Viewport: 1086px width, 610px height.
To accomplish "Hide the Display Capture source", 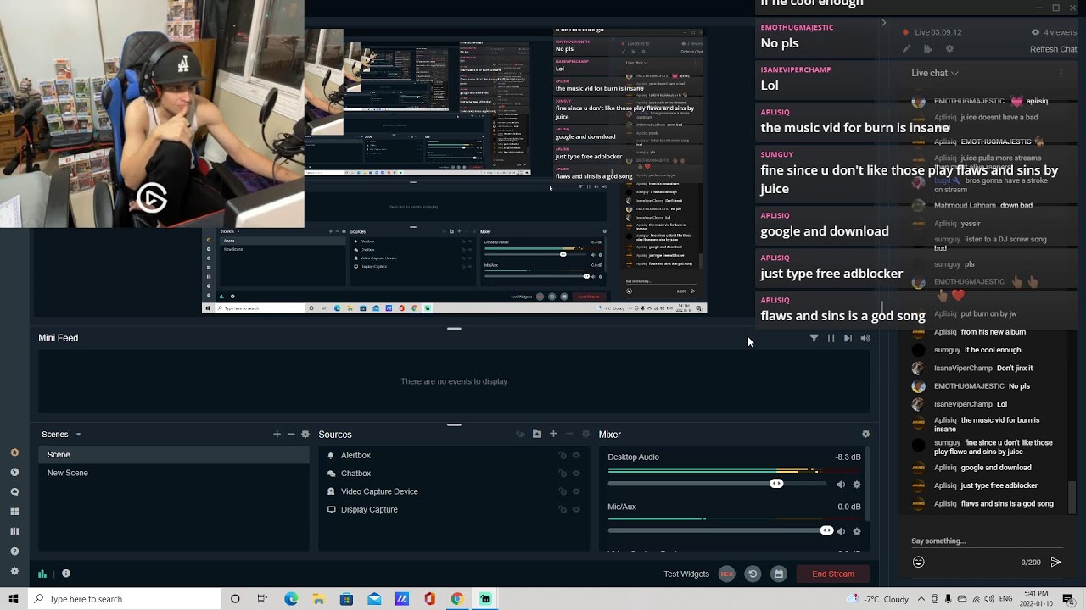I will pos(576,510).
